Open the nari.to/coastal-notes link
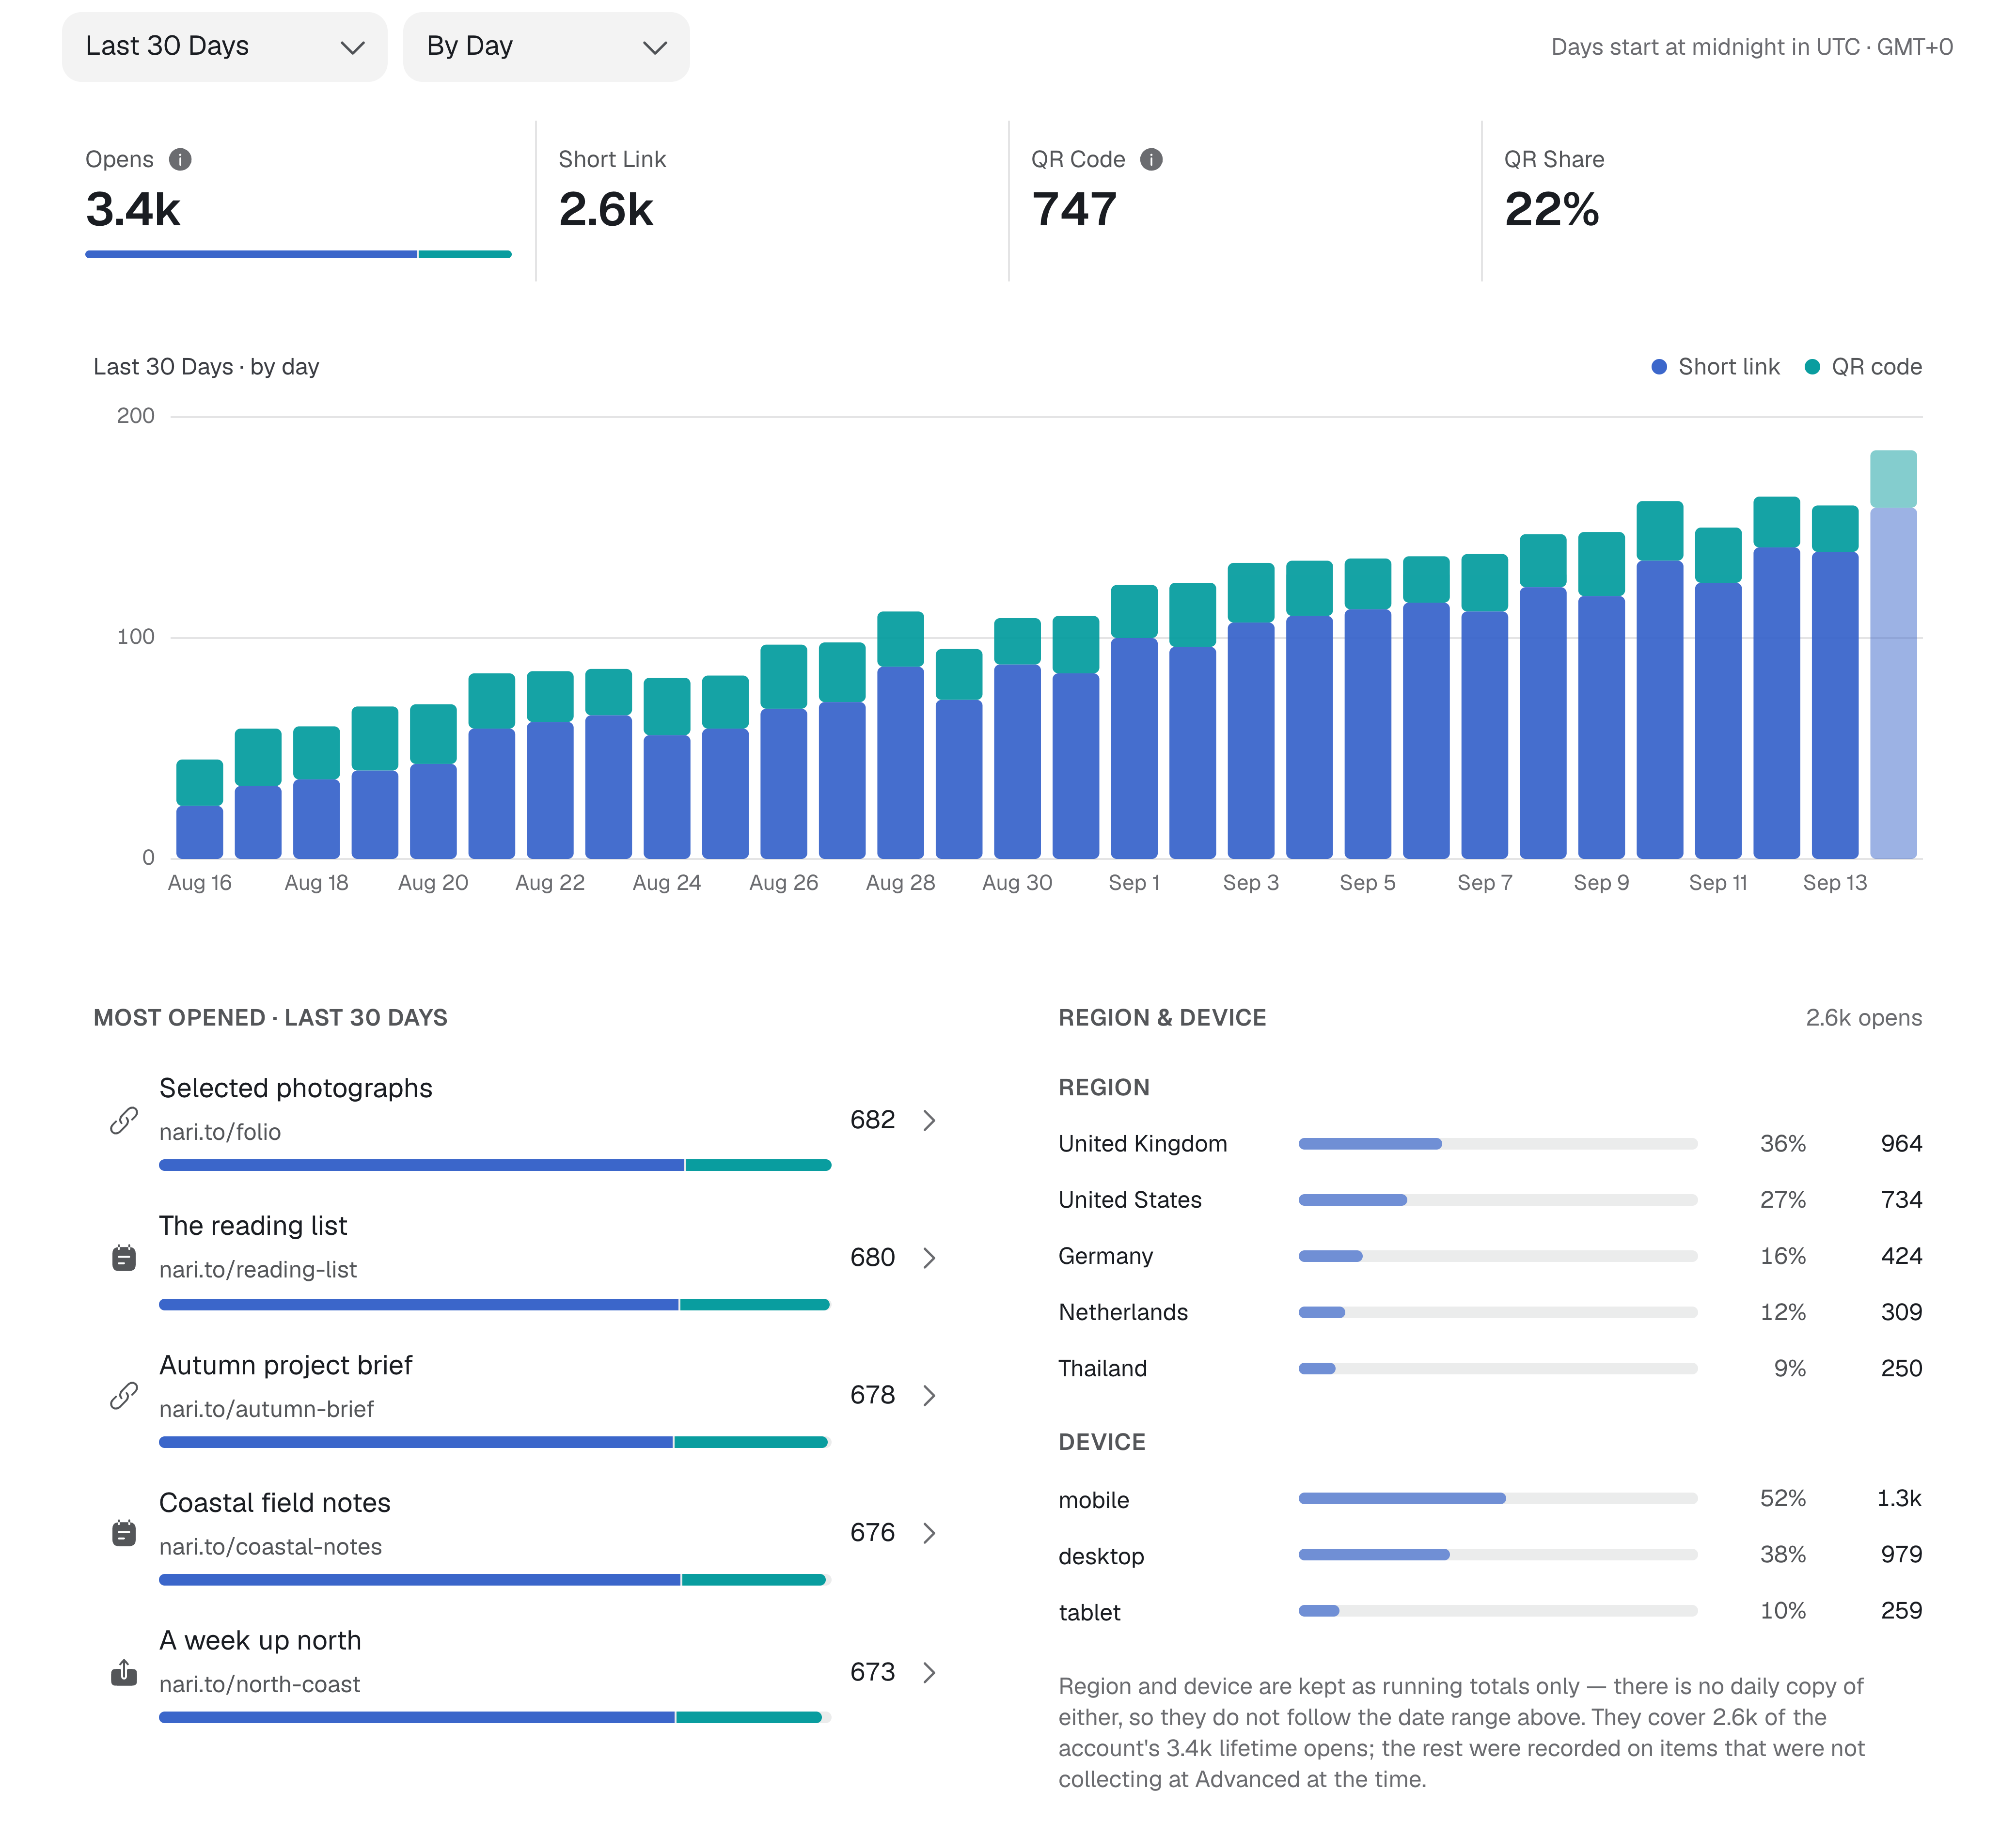The height and width of the screenshot is (1837, 2016). [x=270, y=1547]
